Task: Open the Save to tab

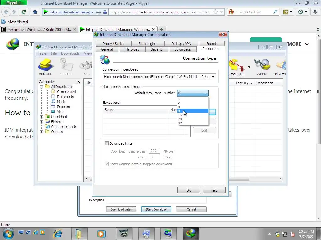Action: [157, 49]
